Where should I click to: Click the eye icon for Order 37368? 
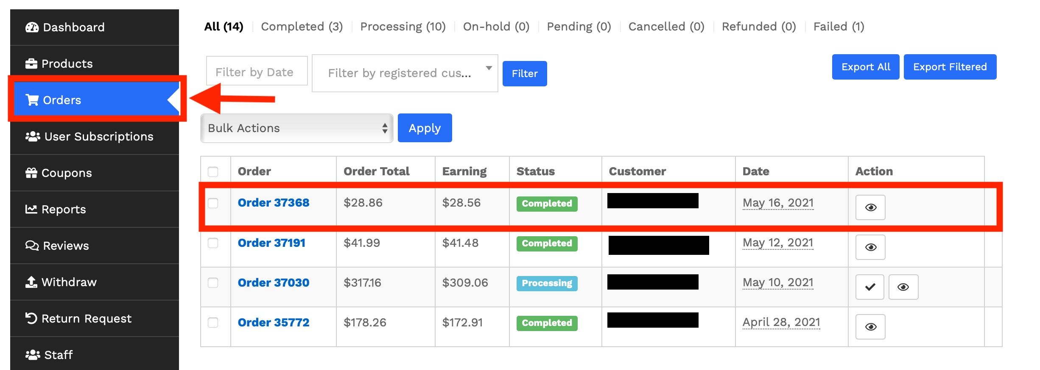point(870,207)
